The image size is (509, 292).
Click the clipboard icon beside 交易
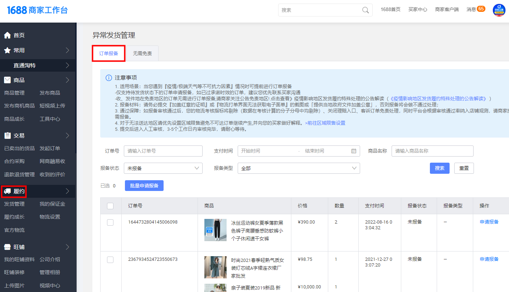pos(7,135)
